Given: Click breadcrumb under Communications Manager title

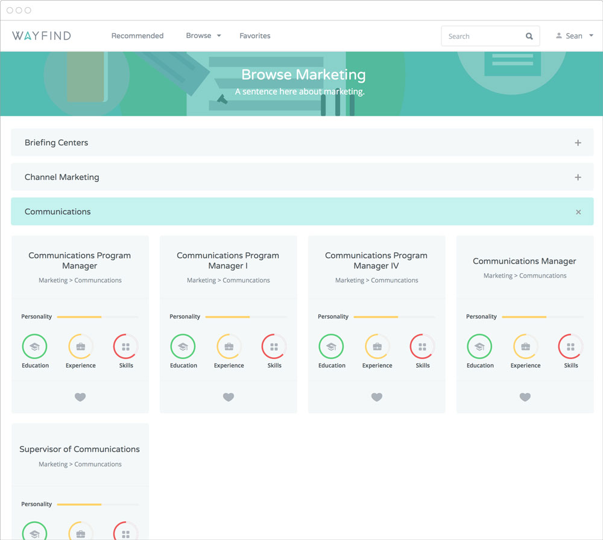Looking at the screenshot, I should click(x=525, y=276).
